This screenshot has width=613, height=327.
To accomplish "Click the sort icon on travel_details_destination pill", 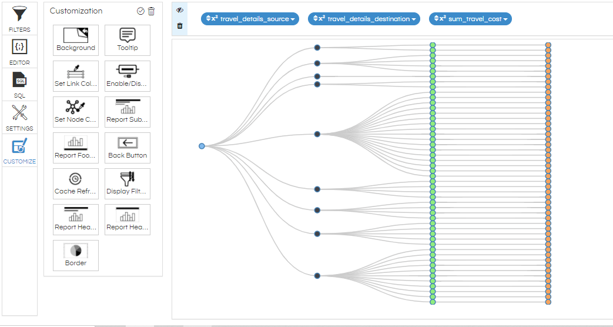I will click(315, 18).
